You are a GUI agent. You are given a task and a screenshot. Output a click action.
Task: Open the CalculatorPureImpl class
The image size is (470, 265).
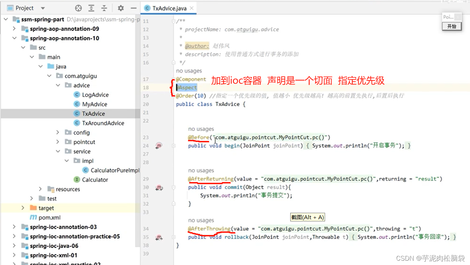tap(115, 170)
